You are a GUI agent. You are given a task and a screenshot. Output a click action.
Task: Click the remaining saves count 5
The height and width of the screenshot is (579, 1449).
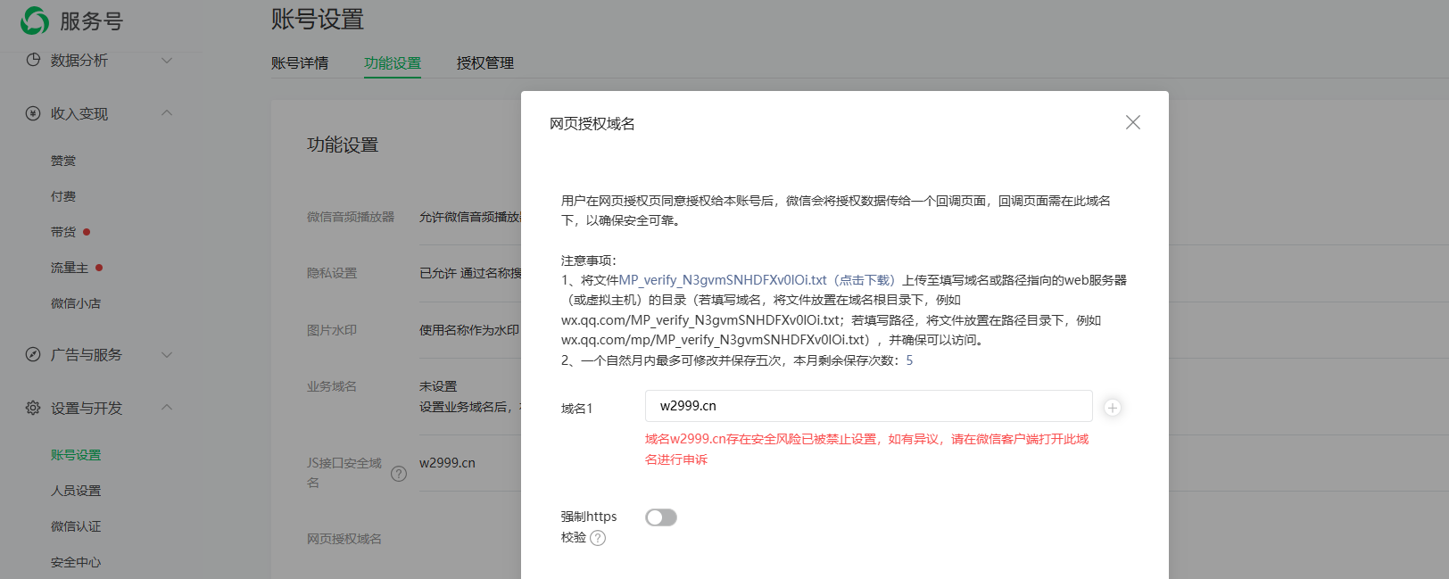point(909,360)
